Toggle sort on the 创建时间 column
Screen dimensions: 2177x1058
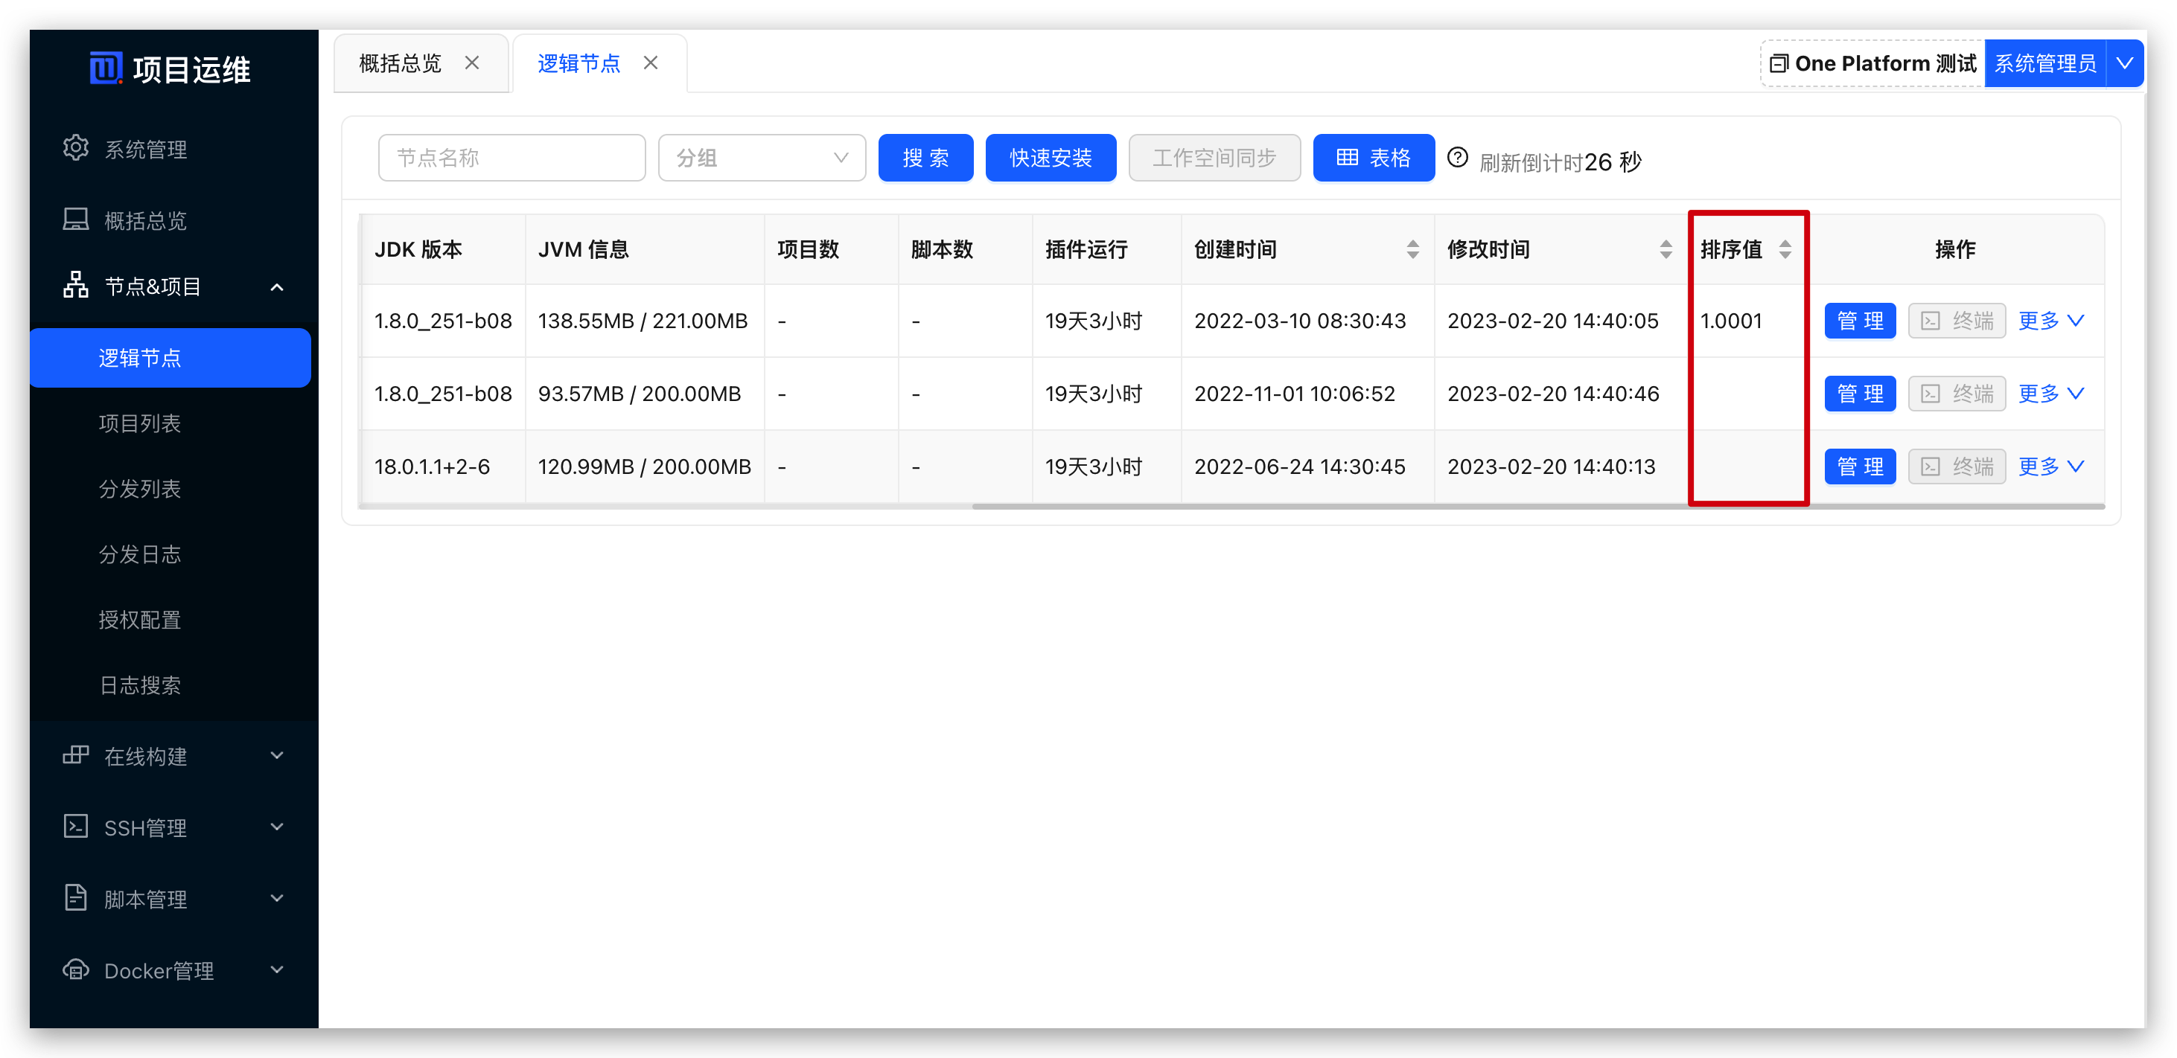click(1412, 250)
